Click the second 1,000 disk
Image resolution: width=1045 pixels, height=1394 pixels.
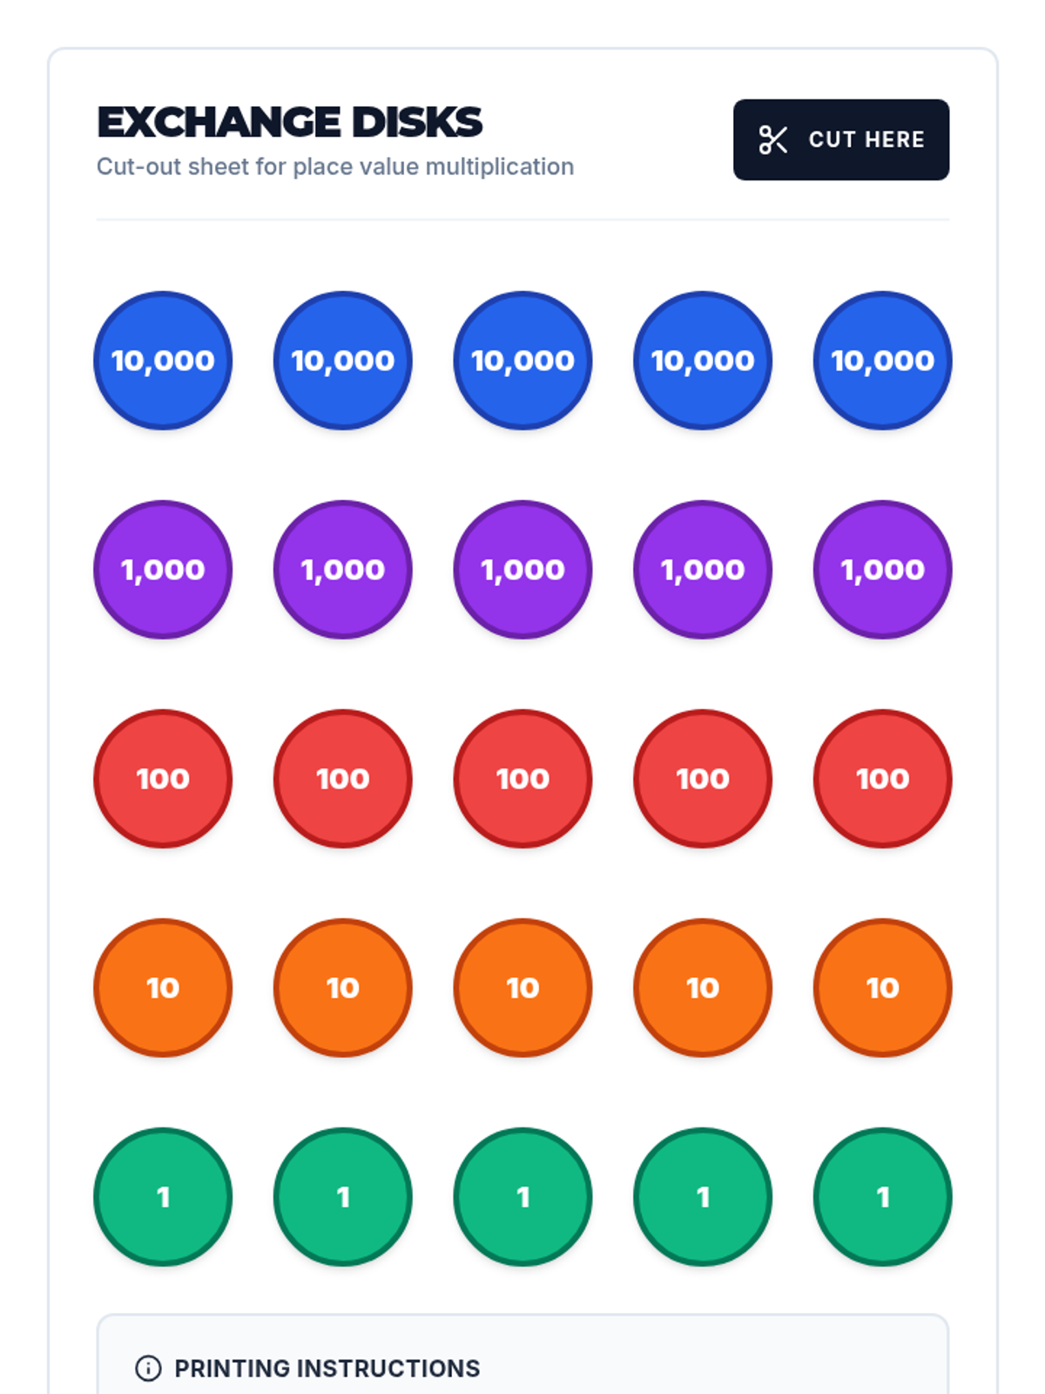pyautogui.click(x=343, y=570)
